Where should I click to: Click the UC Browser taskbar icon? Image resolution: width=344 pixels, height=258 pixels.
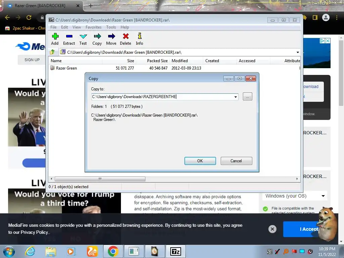92,252
